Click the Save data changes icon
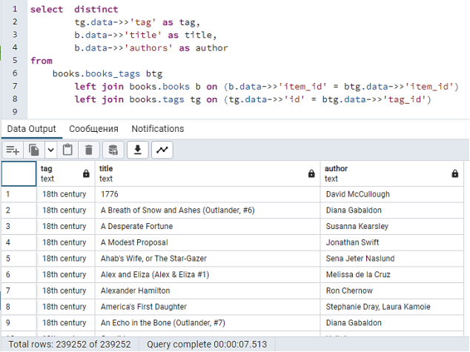470x352 pixels. 113,150
